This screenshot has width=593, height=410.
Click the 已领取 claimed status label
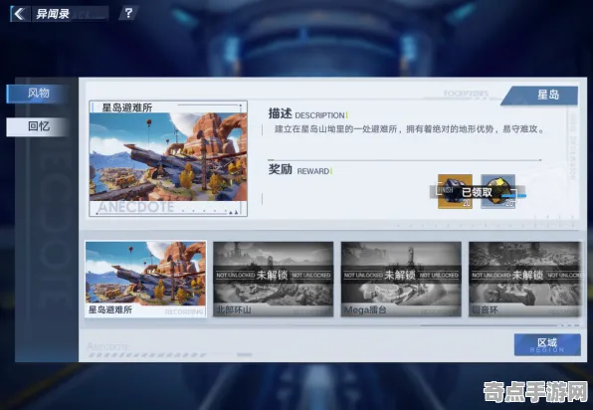pos(477,192)
